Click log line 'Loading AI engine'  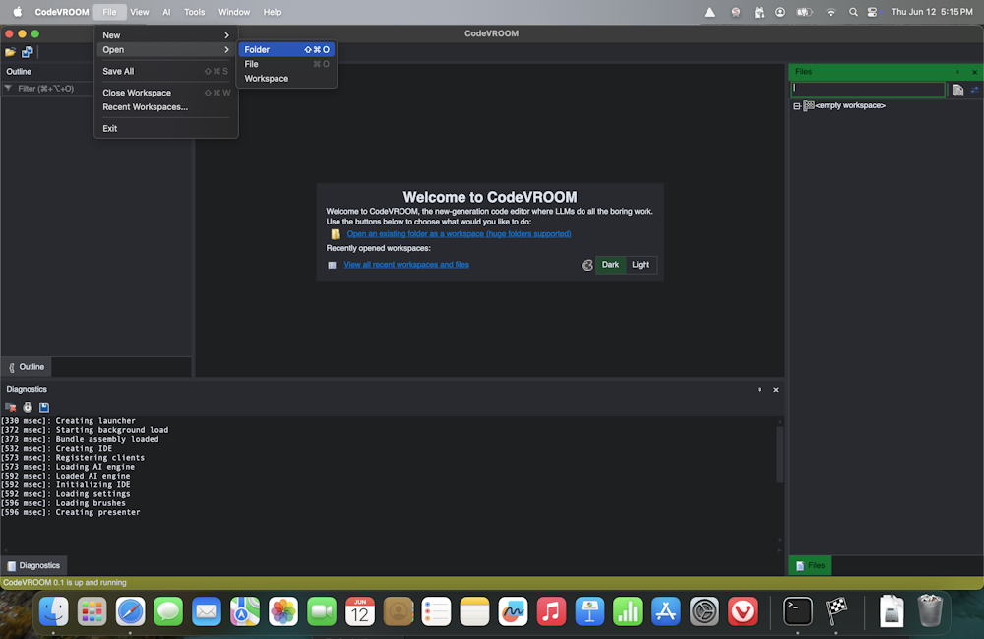coord(68,467)
